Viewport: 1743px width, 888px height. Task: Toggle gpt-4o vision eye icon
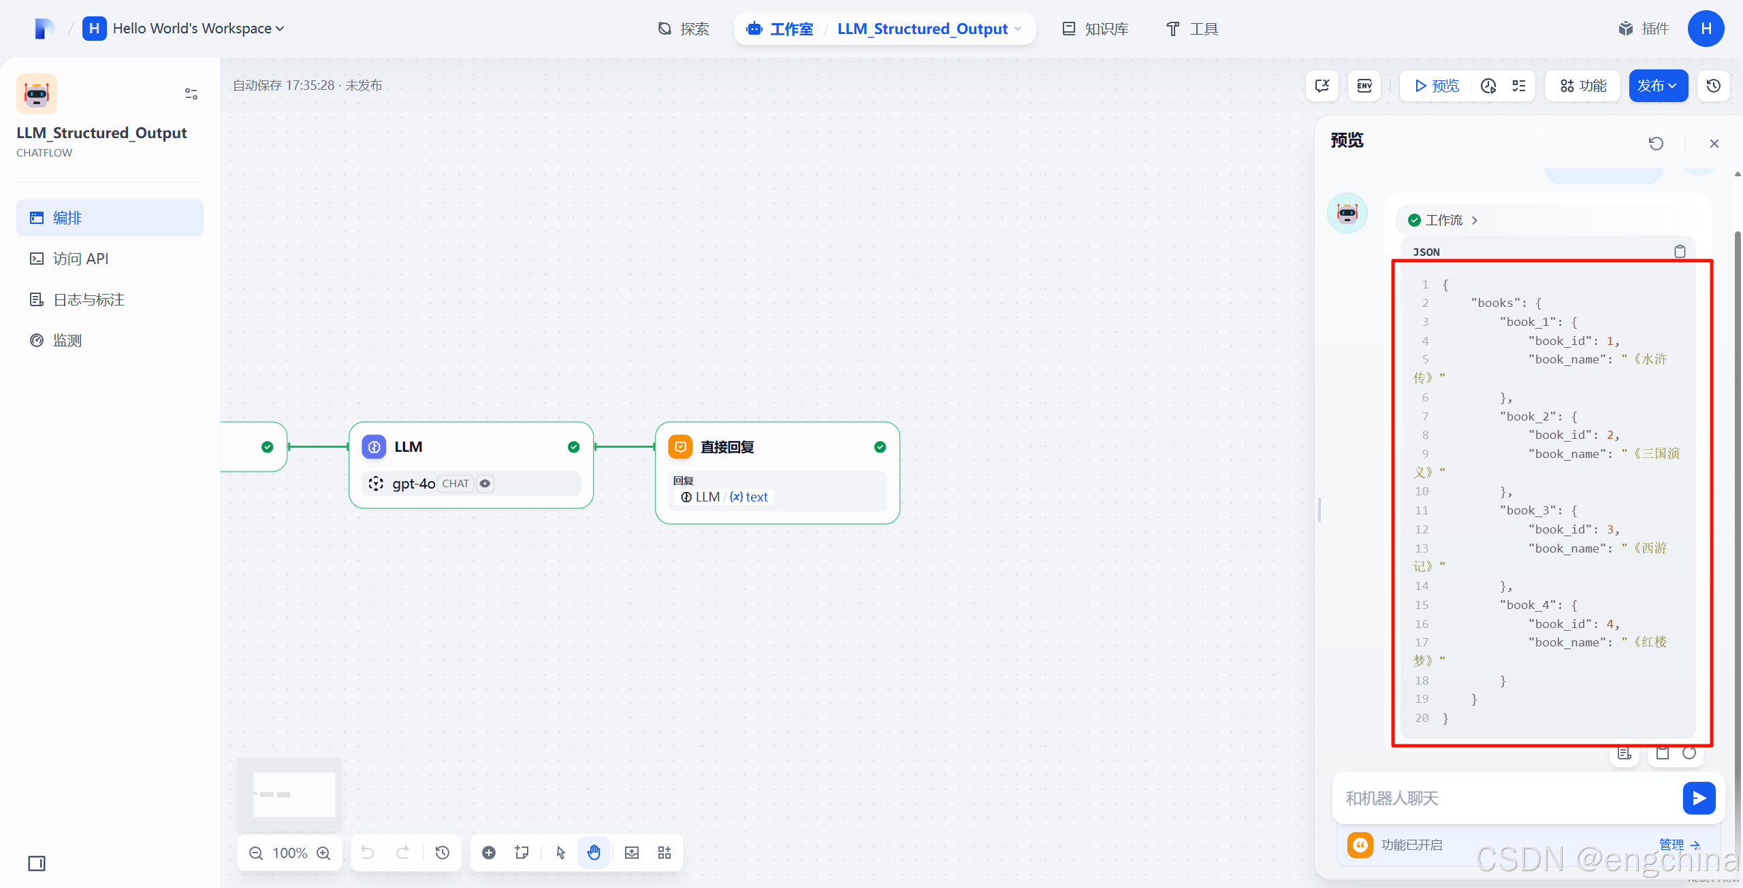tap(485, 484)
